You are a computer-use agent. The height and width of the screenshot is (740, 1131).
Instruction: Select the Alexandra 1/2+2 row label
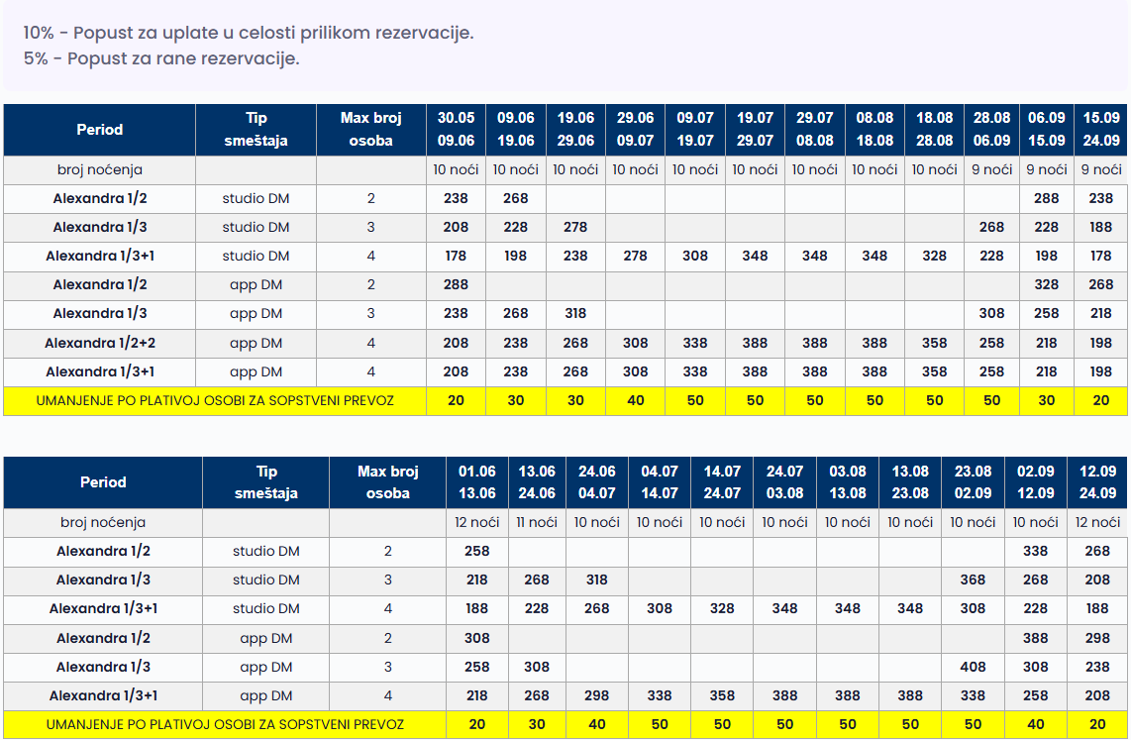99,344
